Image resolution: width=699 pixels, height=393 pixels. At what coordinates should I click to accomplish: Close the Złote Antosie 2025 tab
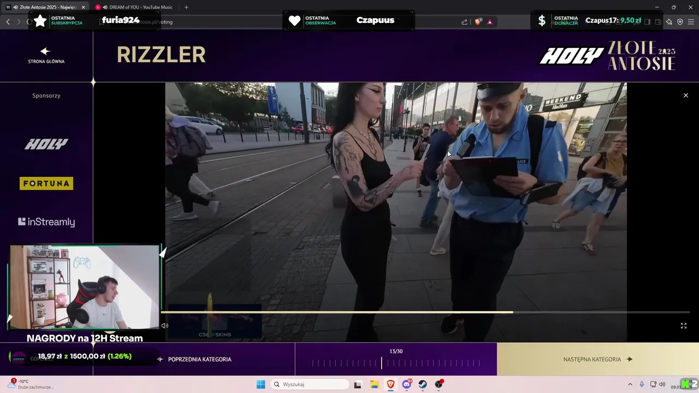84,7
